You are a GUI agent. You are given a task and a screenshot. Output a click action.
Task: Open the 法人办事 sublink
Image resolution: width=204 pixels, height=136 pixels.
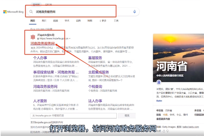pos(95,101)
